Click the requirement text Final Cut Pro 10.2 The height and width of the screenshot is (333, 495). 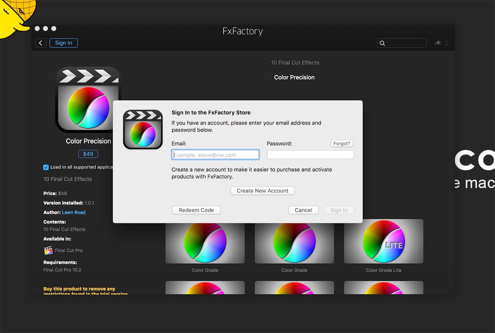[x=62, y=270]
